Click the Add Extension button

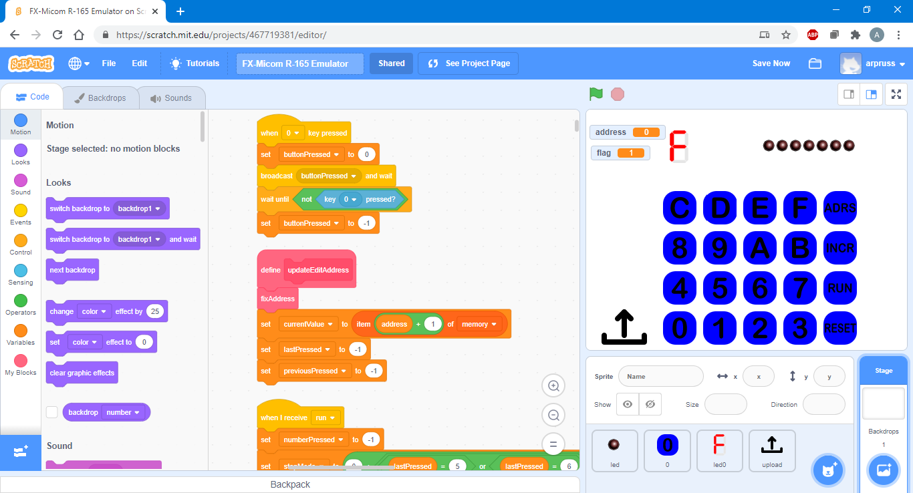tap(21, 452)
